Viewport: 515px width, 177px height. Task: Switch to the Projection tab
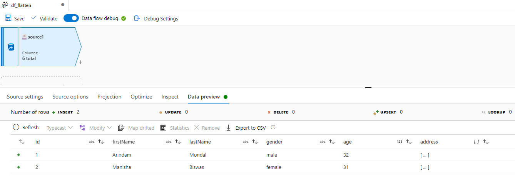click(x=109, y=97)
